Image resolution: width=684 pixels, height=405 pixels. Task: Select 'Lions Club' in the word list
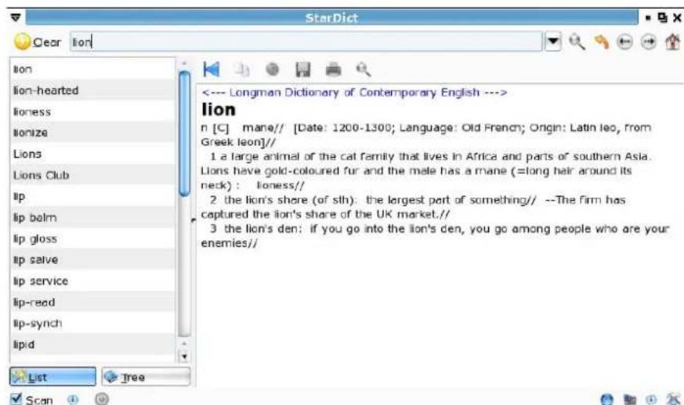pyautogui.click(x=92, y=175)
